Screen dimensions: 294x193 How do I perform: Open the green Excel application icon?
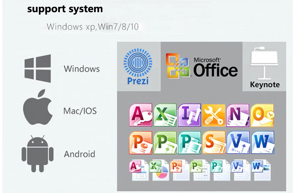(x=165, y=115)
